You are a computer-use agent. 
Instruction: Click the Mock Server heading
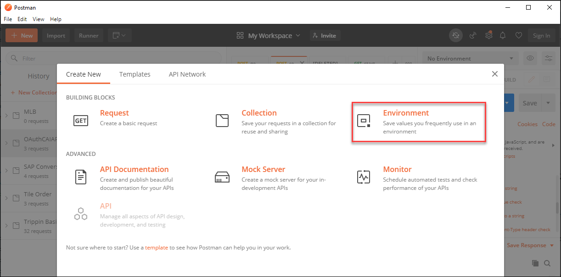pos(264,169)
